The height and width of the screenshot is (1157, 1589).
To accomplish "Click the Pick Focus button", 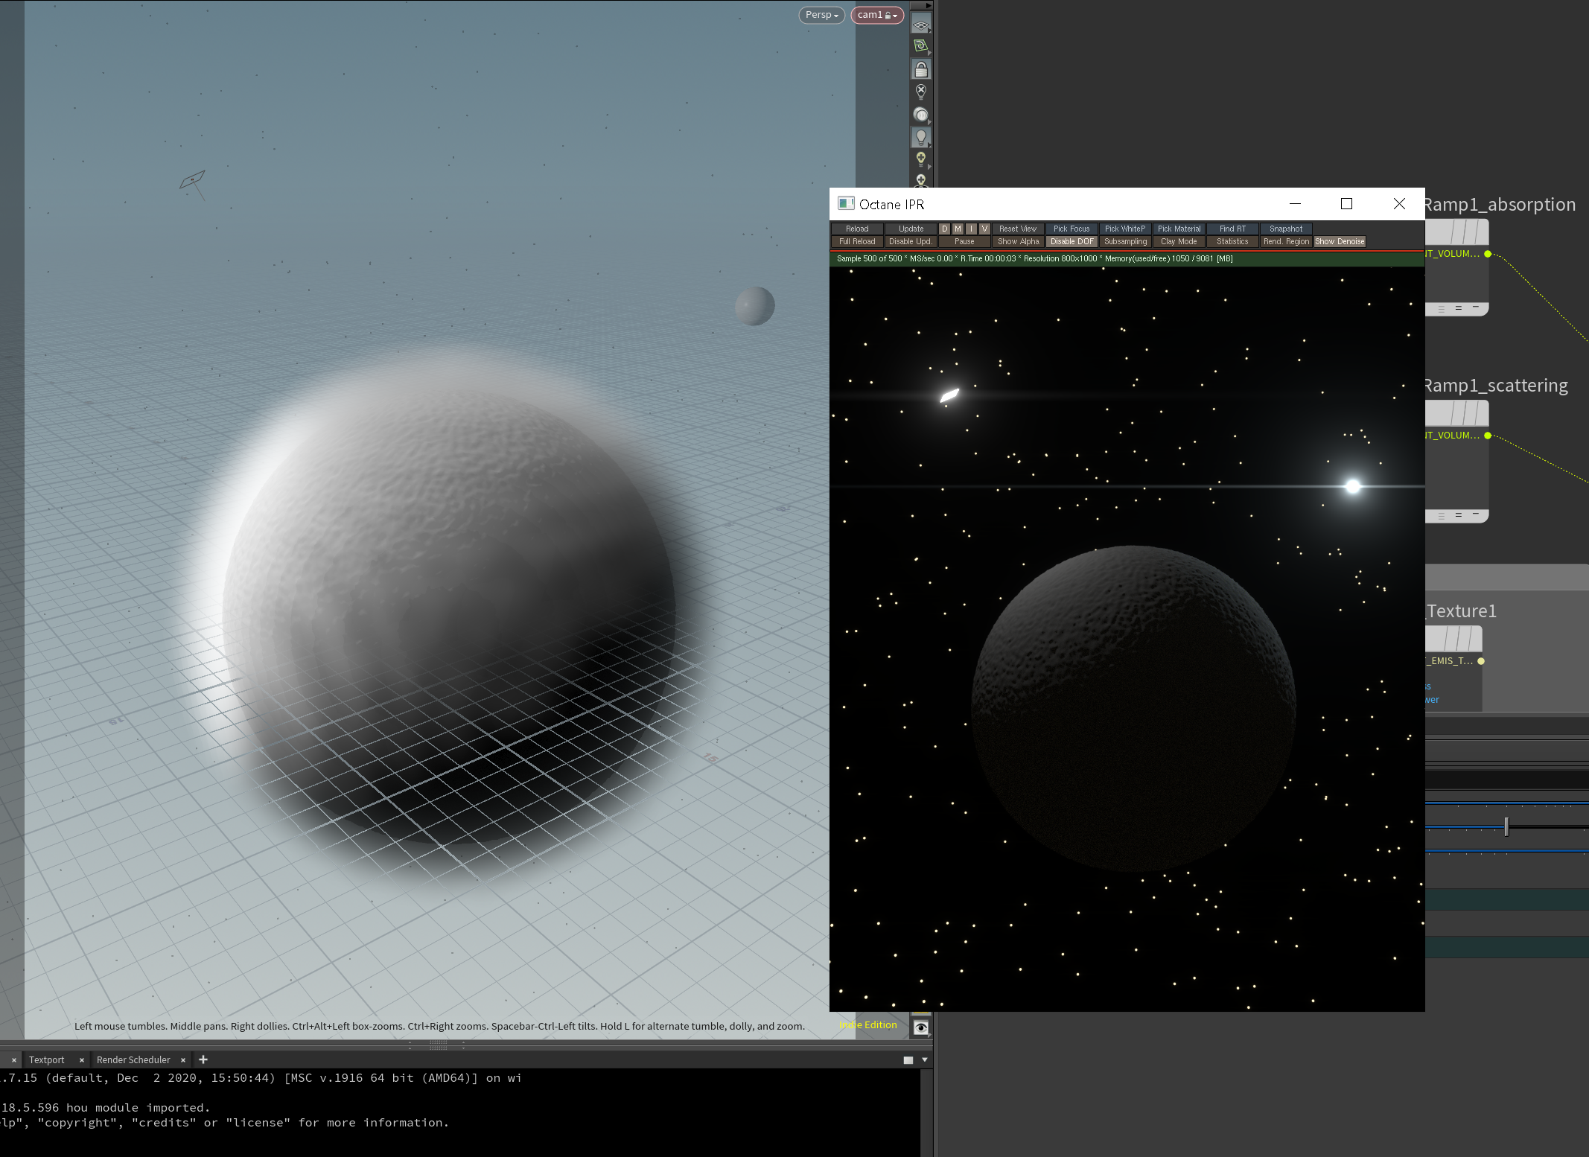I will point(1071,229).
